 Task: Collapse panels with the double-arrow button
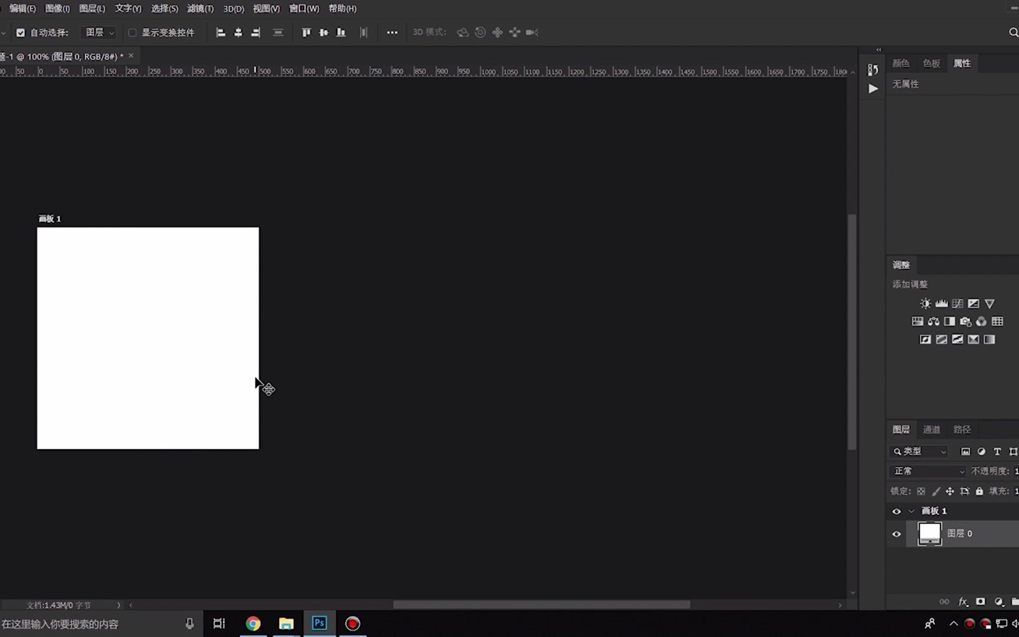879,50
